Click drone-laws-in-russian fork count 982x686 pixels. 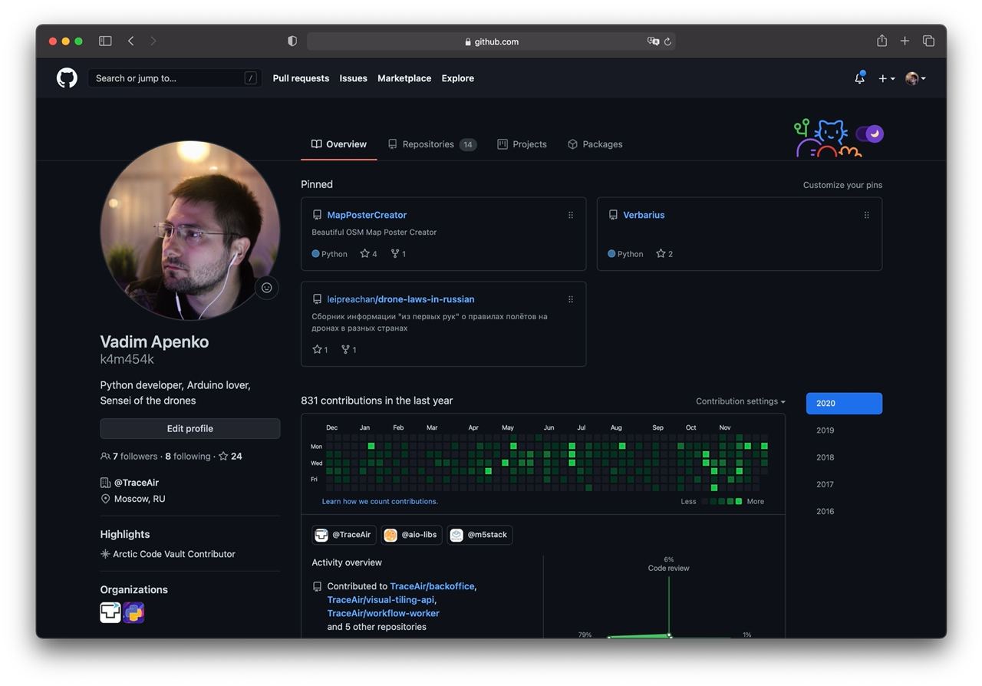pyautogui.click(x=349, y=350)
